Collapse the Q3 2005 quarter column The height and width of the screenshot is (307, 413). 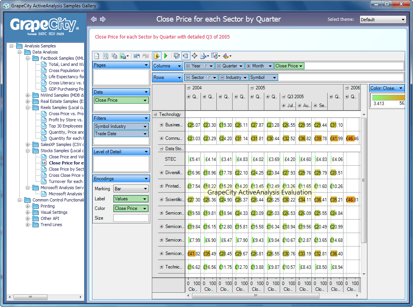[284, 97]
